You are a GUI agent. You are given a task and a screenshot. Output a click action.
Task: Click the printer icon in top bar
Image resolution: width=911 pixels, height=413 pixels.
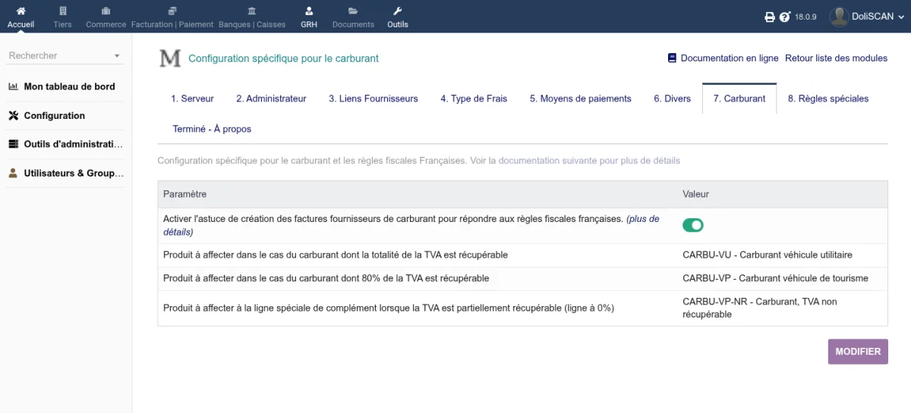[769, 17]
